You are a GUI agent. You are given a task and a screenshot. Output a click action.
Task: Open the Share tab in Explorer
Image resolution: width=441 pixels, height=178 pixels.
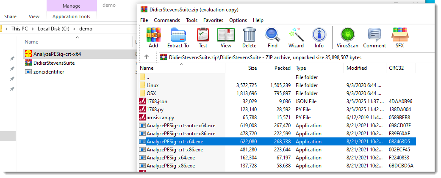[x=11, y=16]
